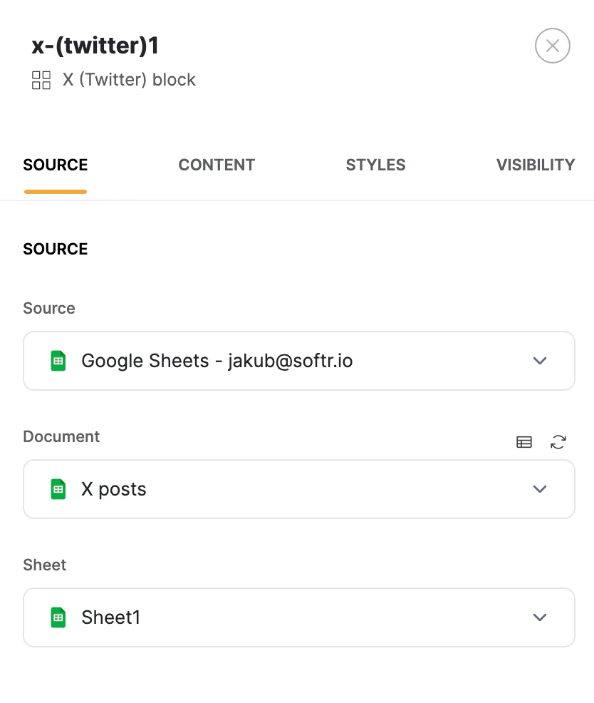Expand the Sheet dropdown chevron
Image resolution: width=594 pixels, height=703 pixels.
(540, 617)
